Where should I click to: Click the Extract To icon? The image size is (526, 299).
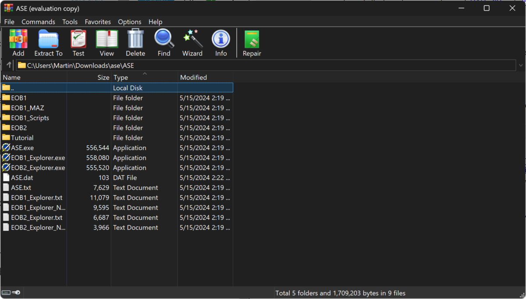click(x=48, y=42)
